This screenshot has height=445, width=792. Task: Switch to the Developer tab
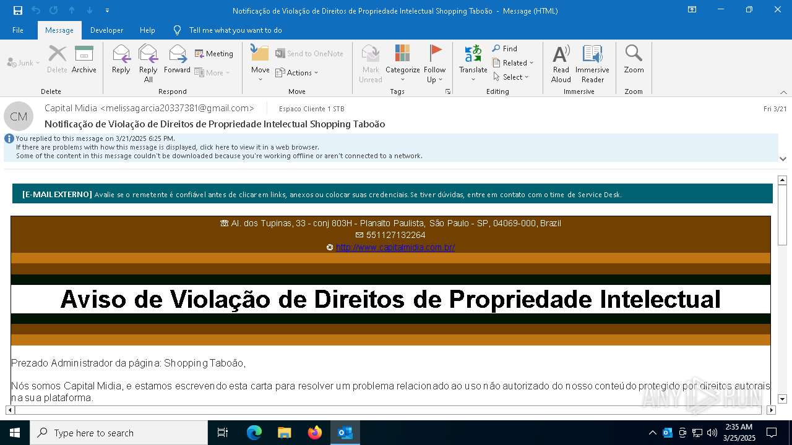pyautogui.click(x=106, y=30)
